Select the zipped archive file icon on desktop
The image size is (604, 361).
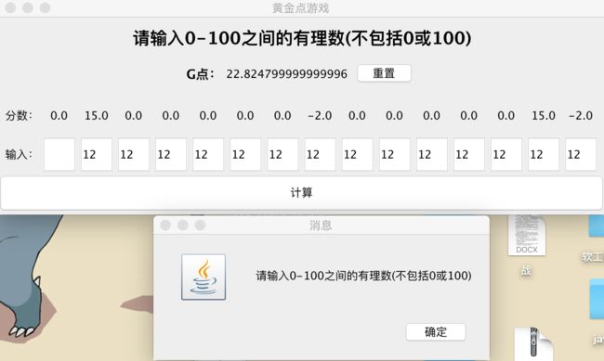tap(533, 343)
